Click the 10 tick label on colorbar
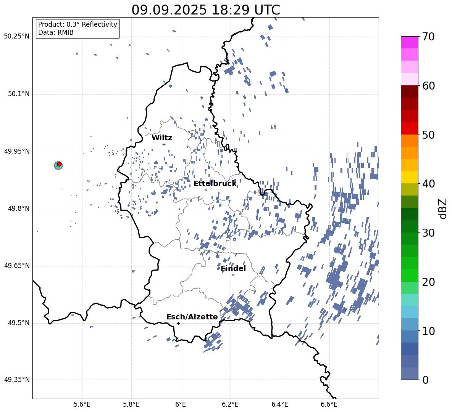This screenshot has height=412, width=452. click(x=428, y=331)
